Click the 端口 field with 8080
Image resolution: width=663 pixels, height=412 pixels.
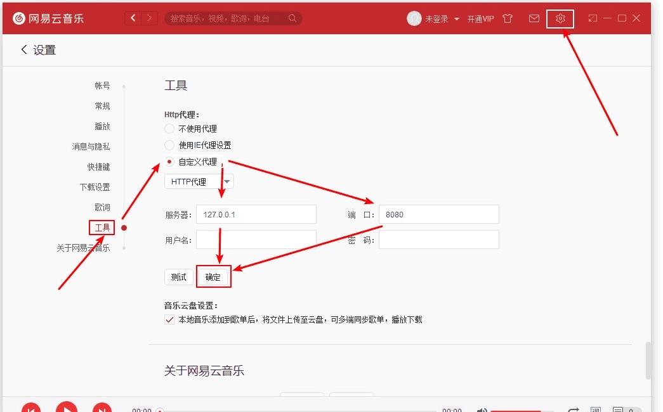[x=439, y=214]
